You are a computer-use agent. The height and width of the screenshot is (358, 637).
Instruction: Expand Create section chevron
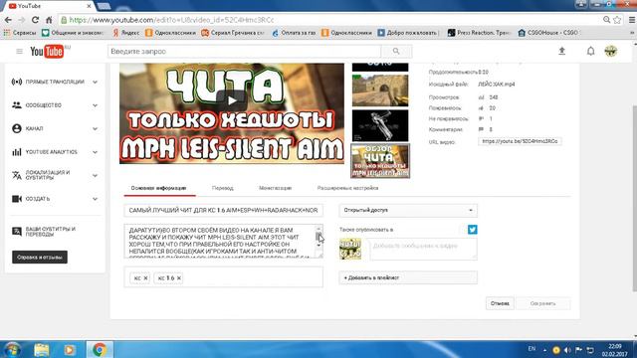(x=95, y=199)
